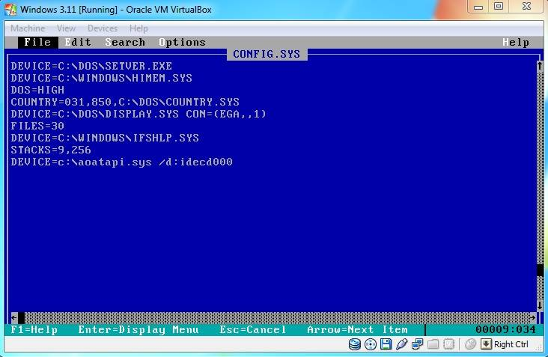Open the File menu in DOS editor
548x357 pixels.
[37, 43]
